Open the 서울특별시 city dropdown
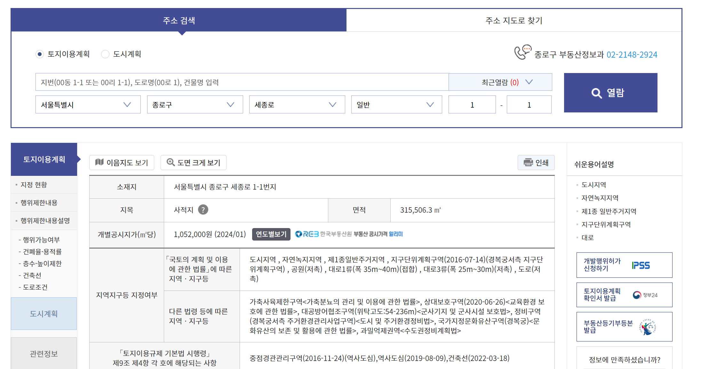The height and width of the screenshot is (369, 701). (88, 105)
